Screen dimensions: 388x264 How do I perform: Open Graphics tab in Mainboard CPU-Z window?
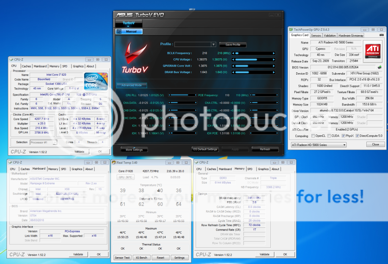[x=77, y=169]
